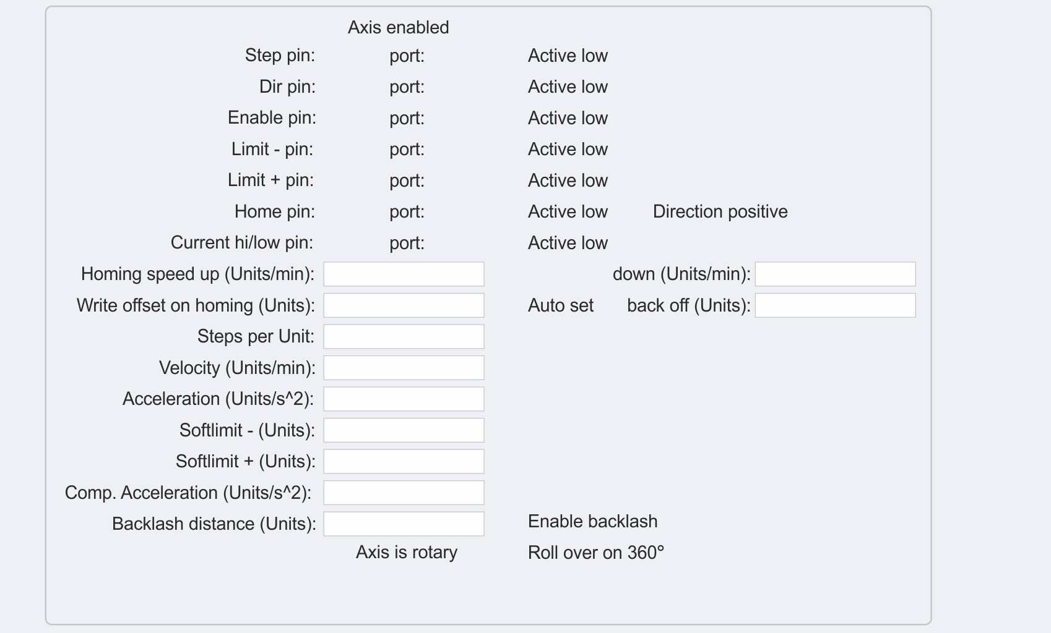Toggle Direction positive for Home pin

click(720, 211)
